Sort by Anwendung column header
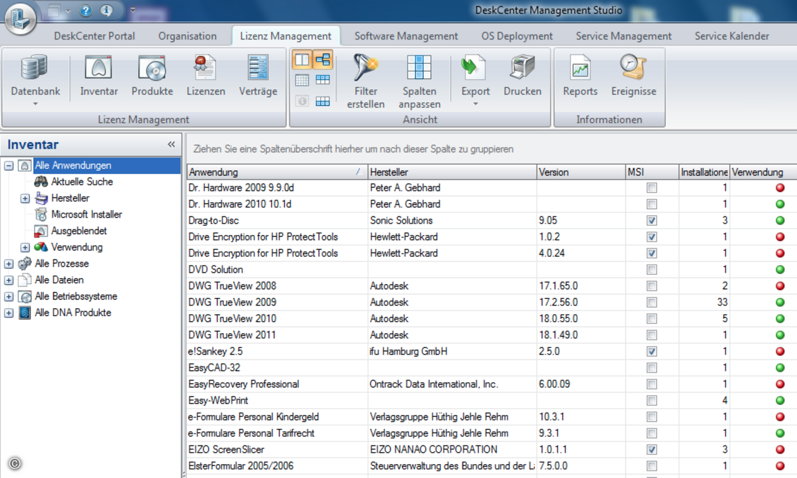Screen dimensions: 797x478 pos(277,172)
